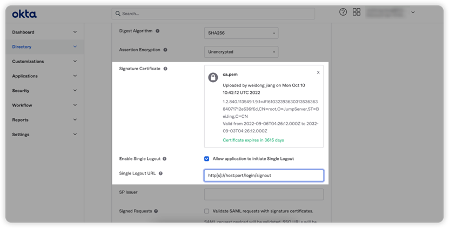This screenshot has height=228, width=449.
Task: Click Enable Single Logout help icon
Action: [x=164, y=159]
